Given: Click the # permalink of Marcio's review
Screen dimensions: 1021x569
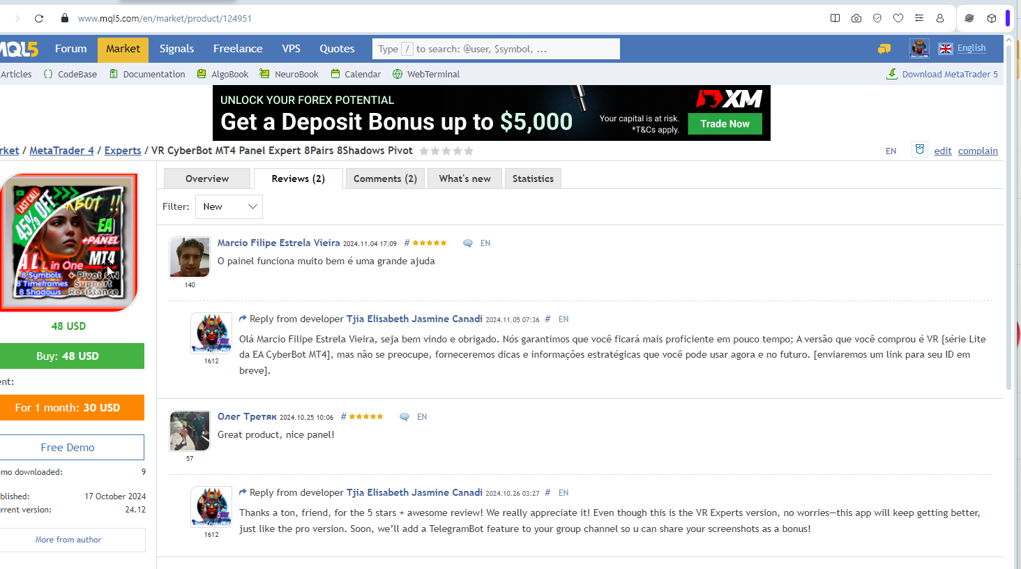Looking at the screenshot, I should pos(407,243).
